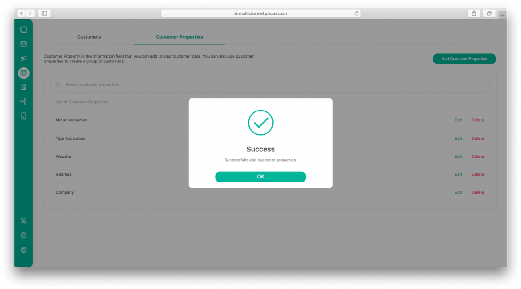The image size is (521, 289).
Task: Open the chat inbox sidebar icon
Action: (23, 30)
